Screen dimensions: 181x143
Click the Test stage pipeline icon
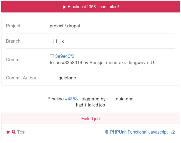[x=14, y=132]
